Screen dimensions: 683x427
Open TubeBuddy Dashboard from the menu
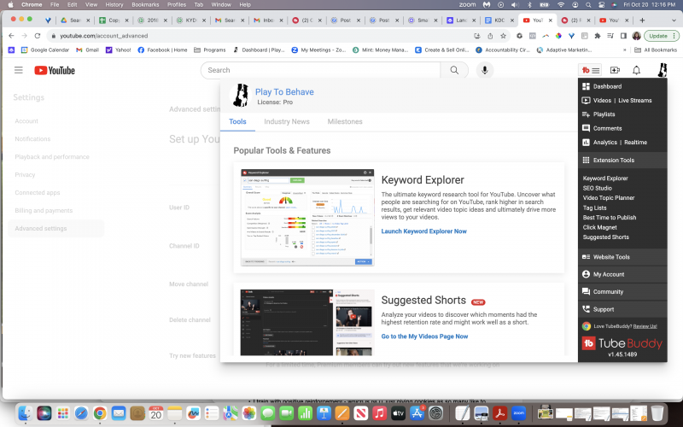[x=607, y=86]
